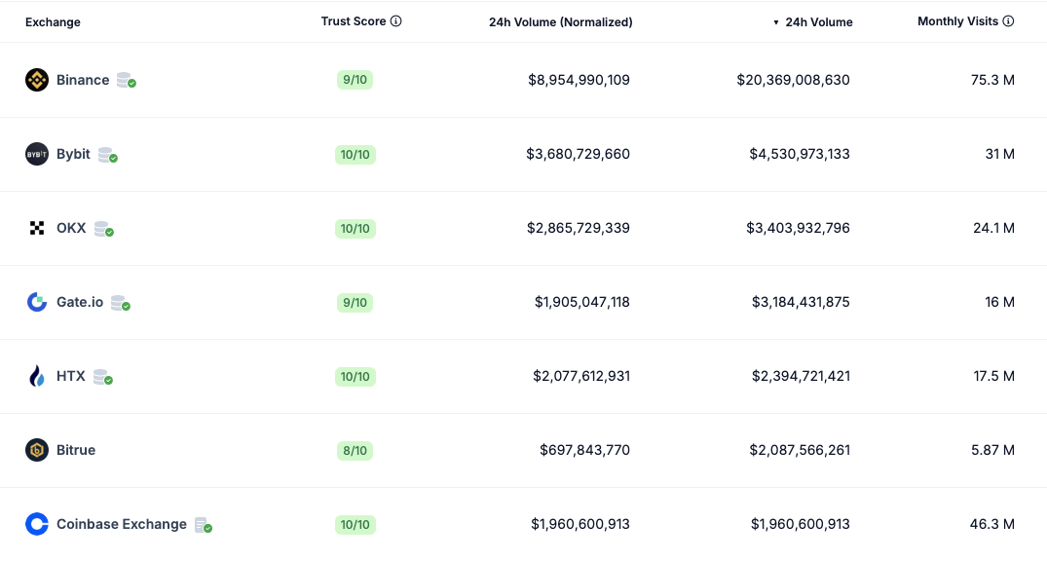Click Coinbase Exchange's verified reserves badge
The height and width of the screenshot is (561, 1047).
click(204, 525)
